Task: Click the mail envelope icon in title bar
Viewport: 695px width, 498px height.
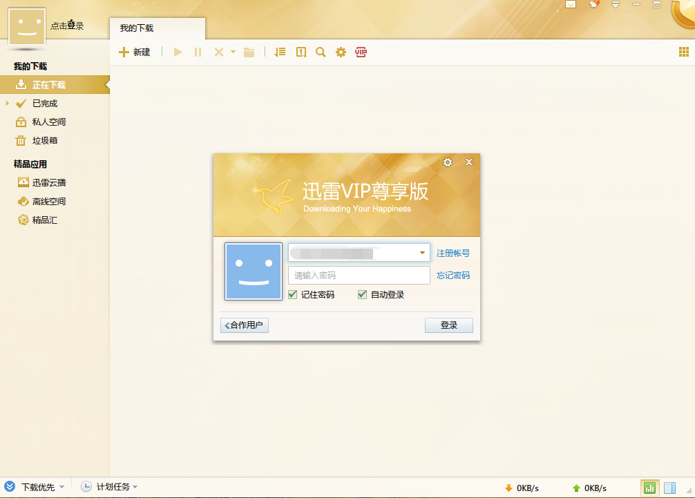Action: coord(571,4)
